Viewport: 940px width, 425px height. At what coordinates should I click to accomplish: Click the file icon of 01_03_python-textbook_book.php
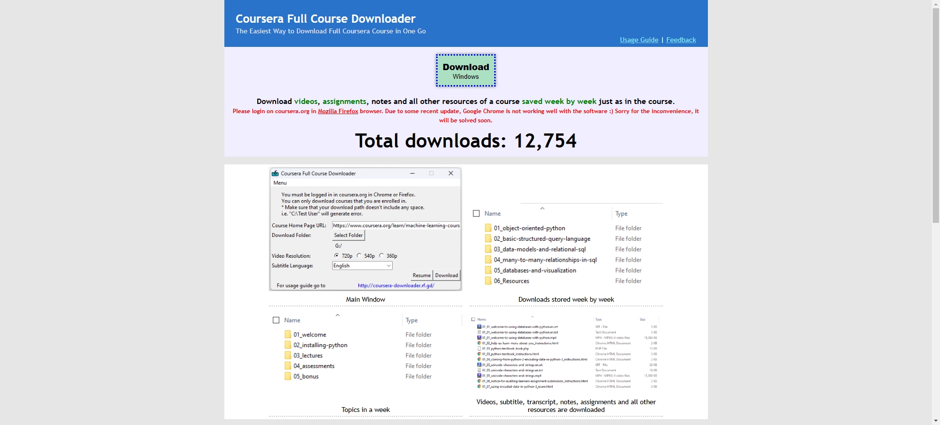pyautogui.click(x=479, y=349)
